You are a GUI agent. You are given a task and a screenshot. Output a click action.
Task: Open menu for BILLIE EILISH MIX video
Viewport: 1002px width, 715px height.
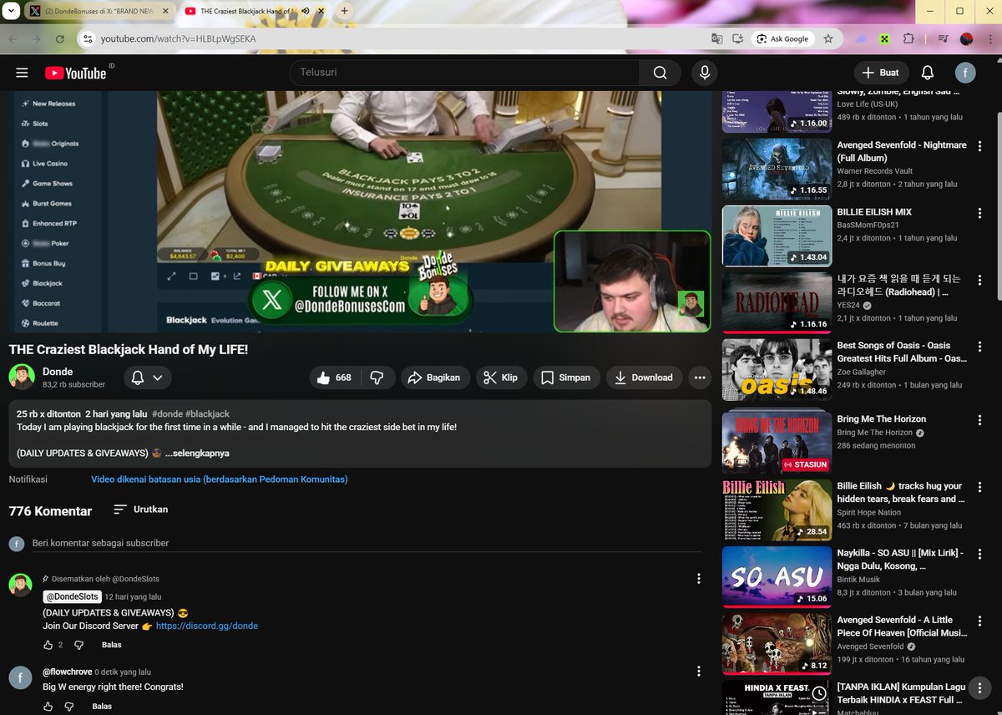click(x=979, y=214)
